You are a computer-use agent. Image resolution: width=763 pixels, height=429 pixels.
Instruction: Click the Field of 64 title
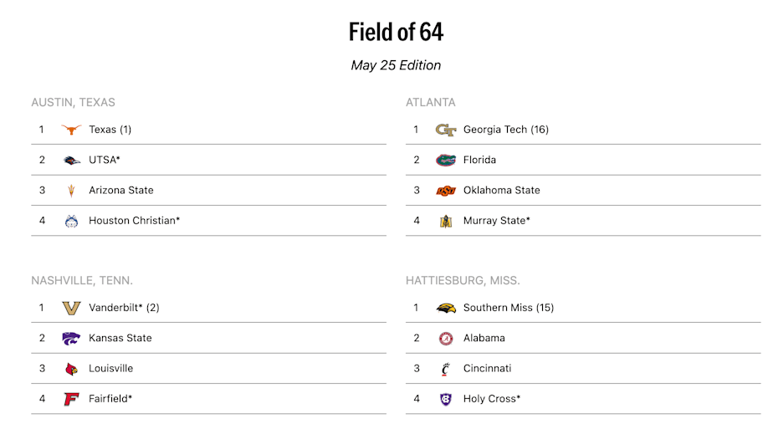pyautogui.click(x=396, y=32)
